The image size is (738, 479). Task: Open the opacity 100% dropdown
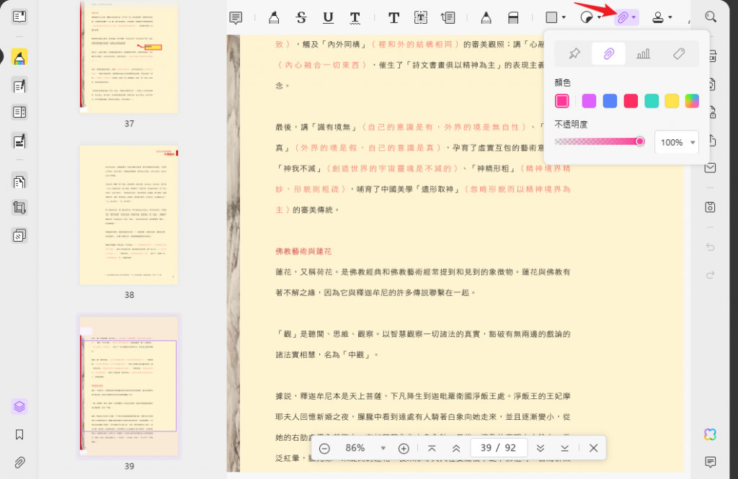point(676,142)
